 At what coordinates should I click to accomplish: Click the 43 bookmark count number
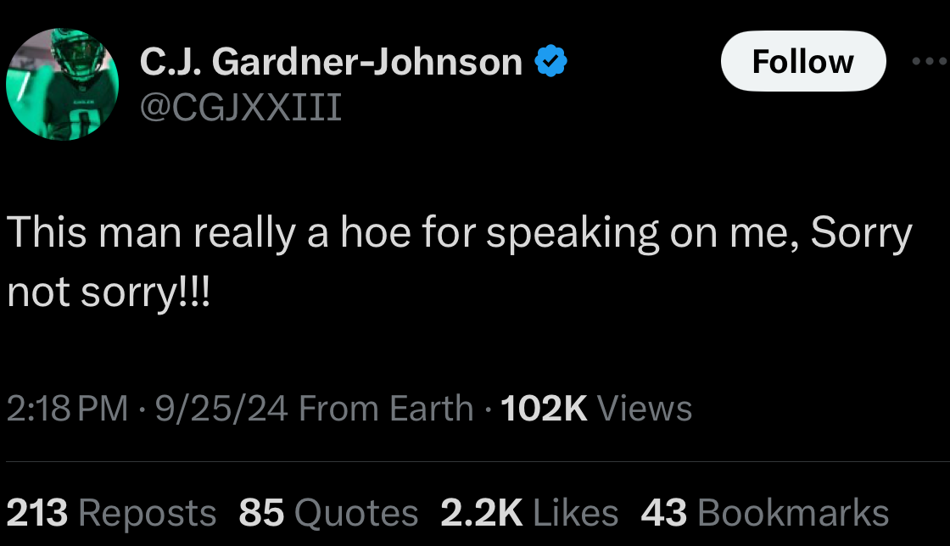[664, 513]
